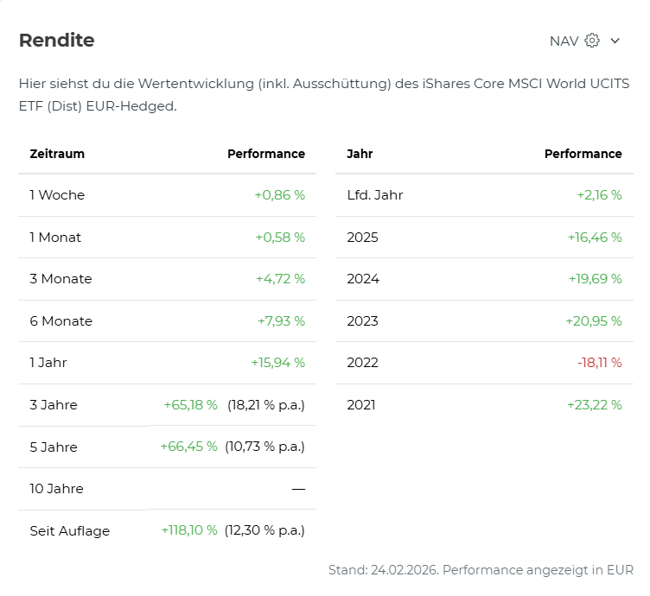Click the +65,18 % three-year performance value

pos(190,405)
